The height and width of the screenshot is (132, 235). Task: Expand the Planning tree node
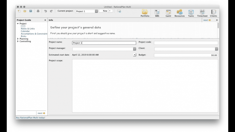click(x=18, y=39)
